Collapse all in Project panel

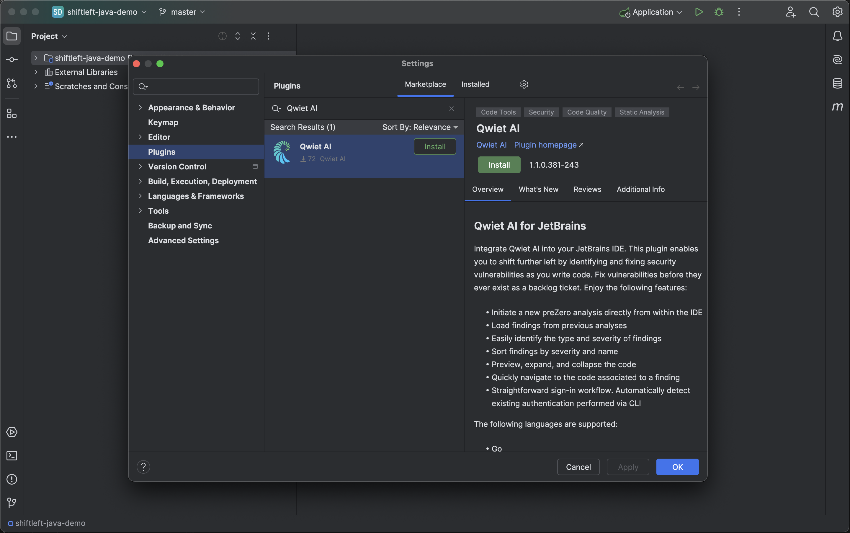tap(253, 36)
